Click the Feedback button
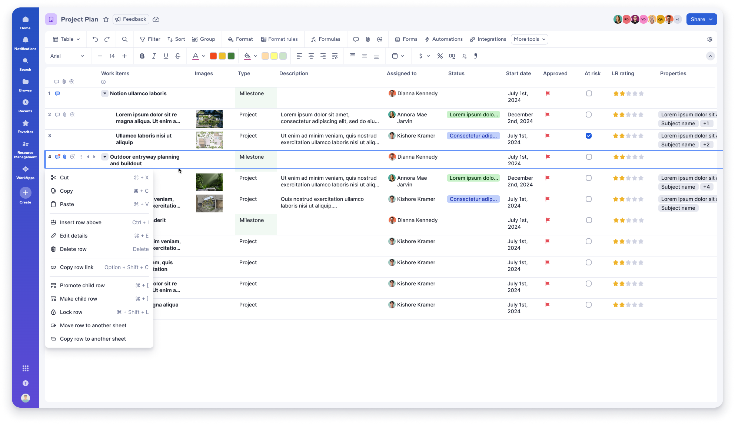The image size is (735, 424). 130,19
